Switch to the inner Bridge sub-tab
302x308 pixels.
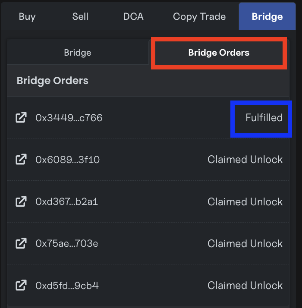point(78,53)
